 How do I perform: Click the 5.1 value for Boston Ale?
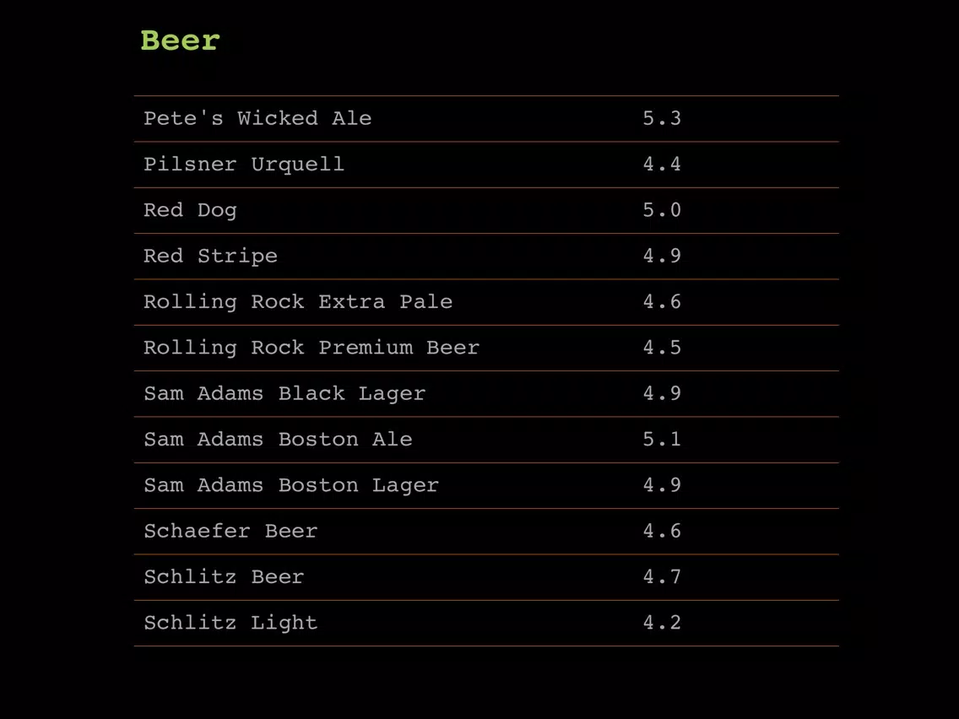tap(662, 439)
